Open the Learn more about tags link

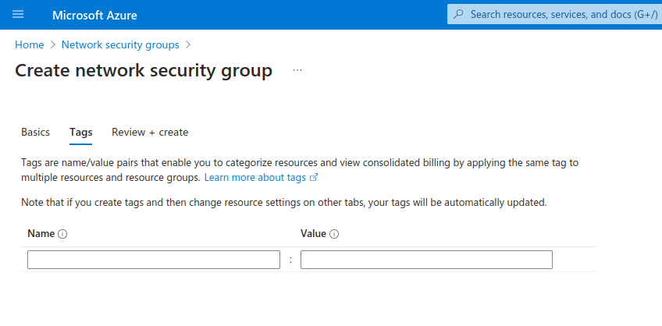coord(254,178)
